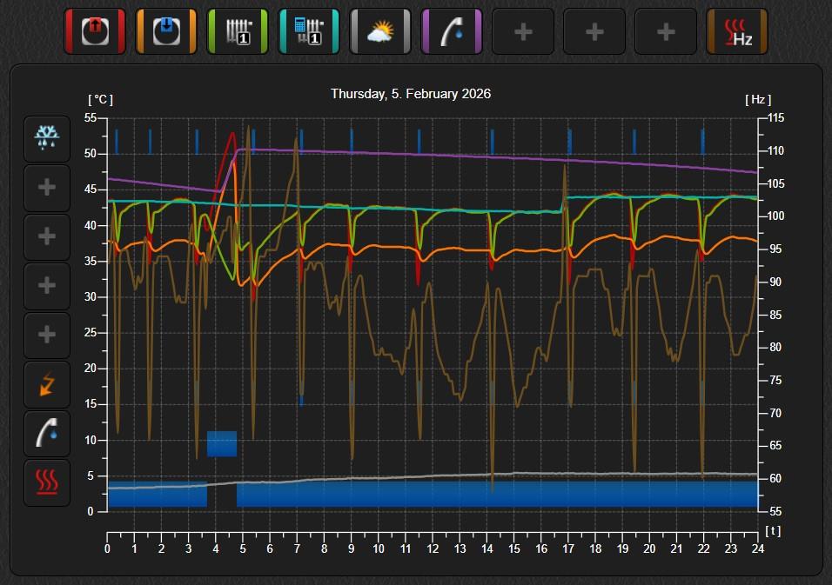Open the middle empty plus slot in top toolbar
Image resolution: width=832 pixels, height=585 pixels.
coord(594,32)
